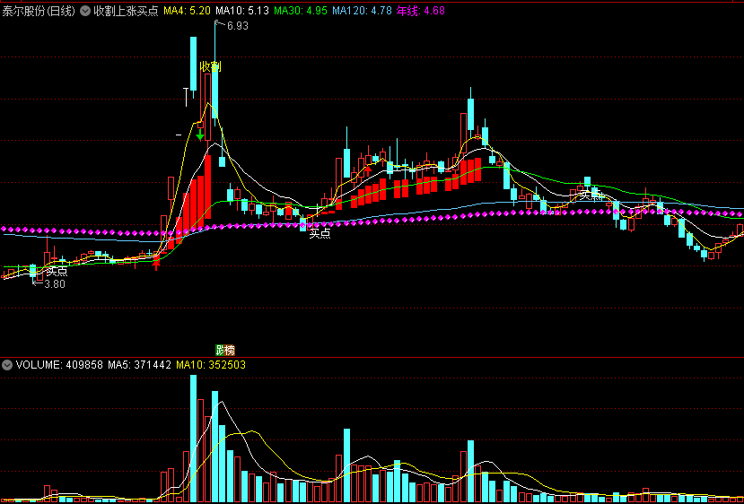
Task: Click the red up arrow below the breakout candle
Action: (x=155, y=265)
